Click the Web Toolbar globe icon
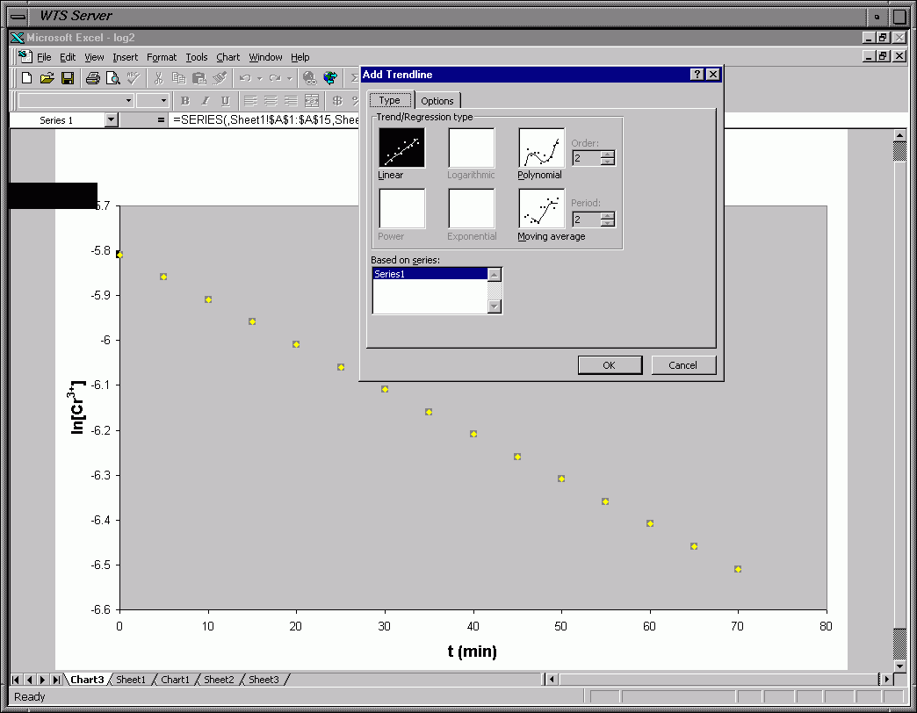Screen dimensions: 917x713 pos(330,78)
